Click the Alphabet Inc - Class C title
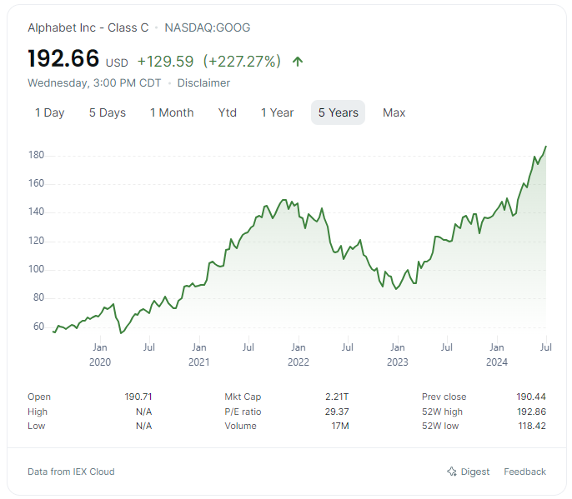 click(88, 27)
